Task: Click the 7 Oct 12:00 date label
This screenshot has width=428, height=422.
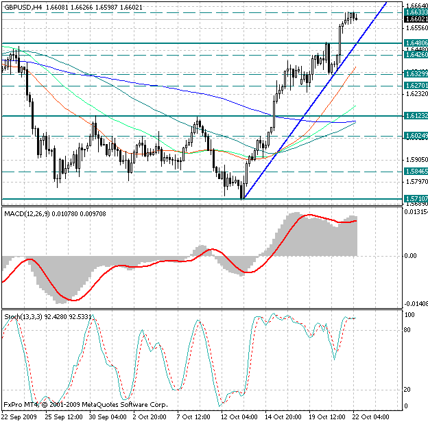Action: click(x=193, y=417)
